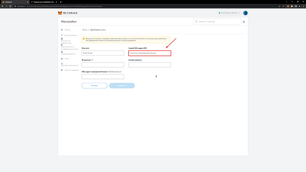This screenshot has width=306, height=172.
Task: Click the share page icon in address bar
Action: 280,6
